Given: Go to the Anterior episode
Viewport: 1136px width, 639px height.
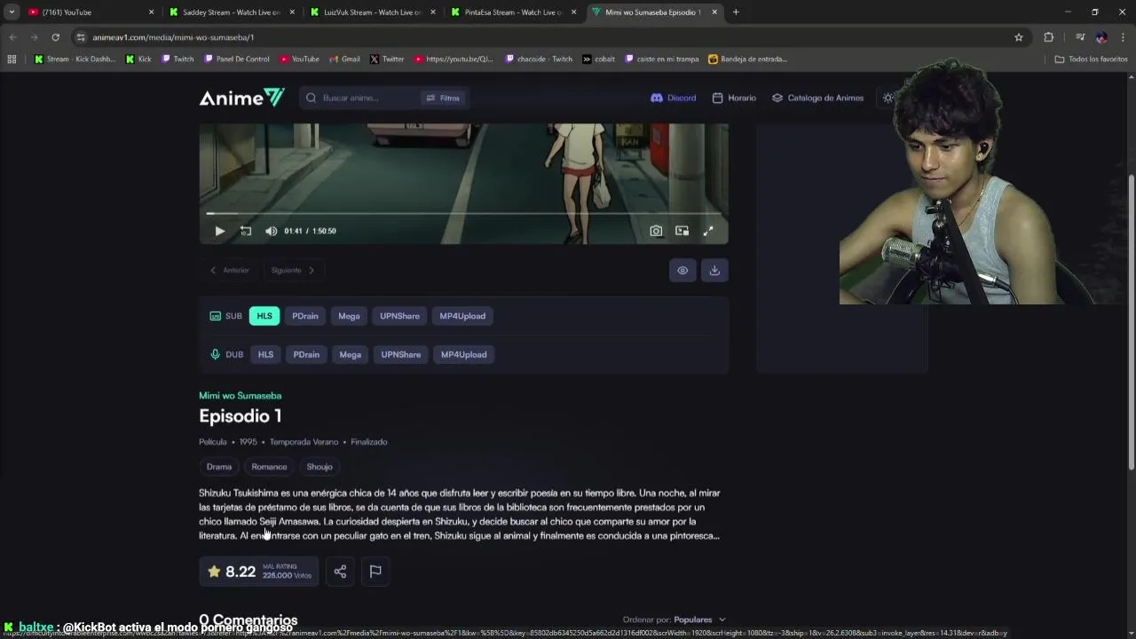Looking at the screenshot, I should 230,270.
